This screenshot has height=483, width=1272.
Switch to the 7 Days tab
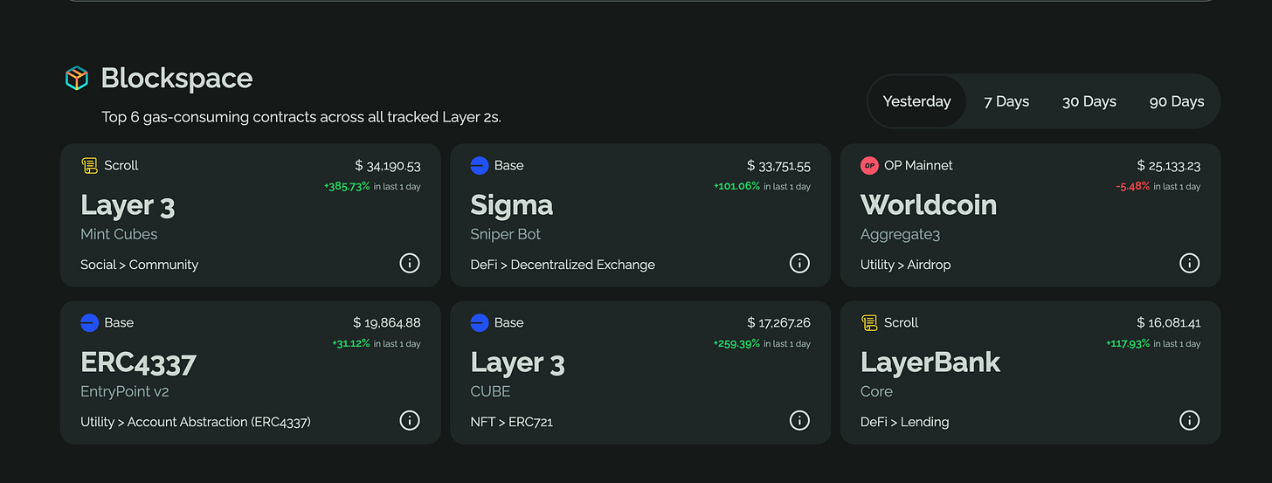(1006, 101)
